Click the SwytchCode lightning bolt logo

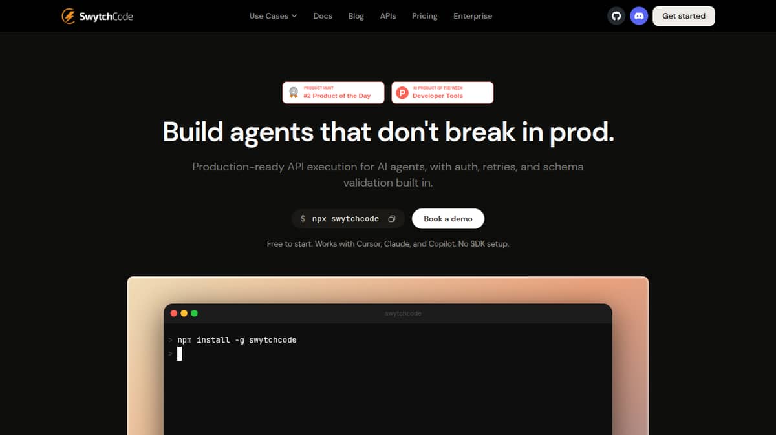(68, 16)
